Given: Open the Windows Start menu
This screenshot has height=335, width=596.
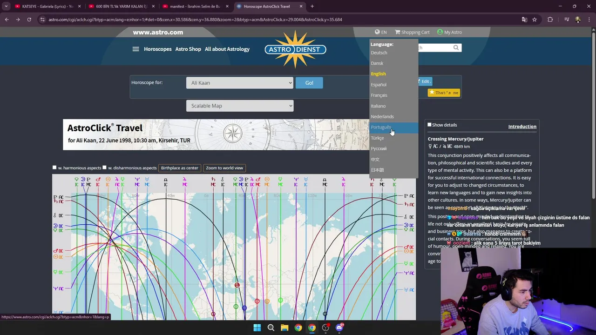Looking at the screenshot, I should tap(257, 328).
